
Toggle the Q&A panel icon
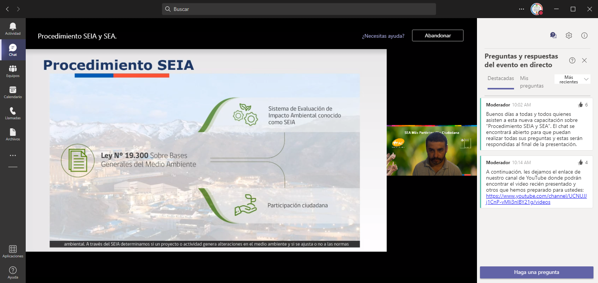pos(553,35)
